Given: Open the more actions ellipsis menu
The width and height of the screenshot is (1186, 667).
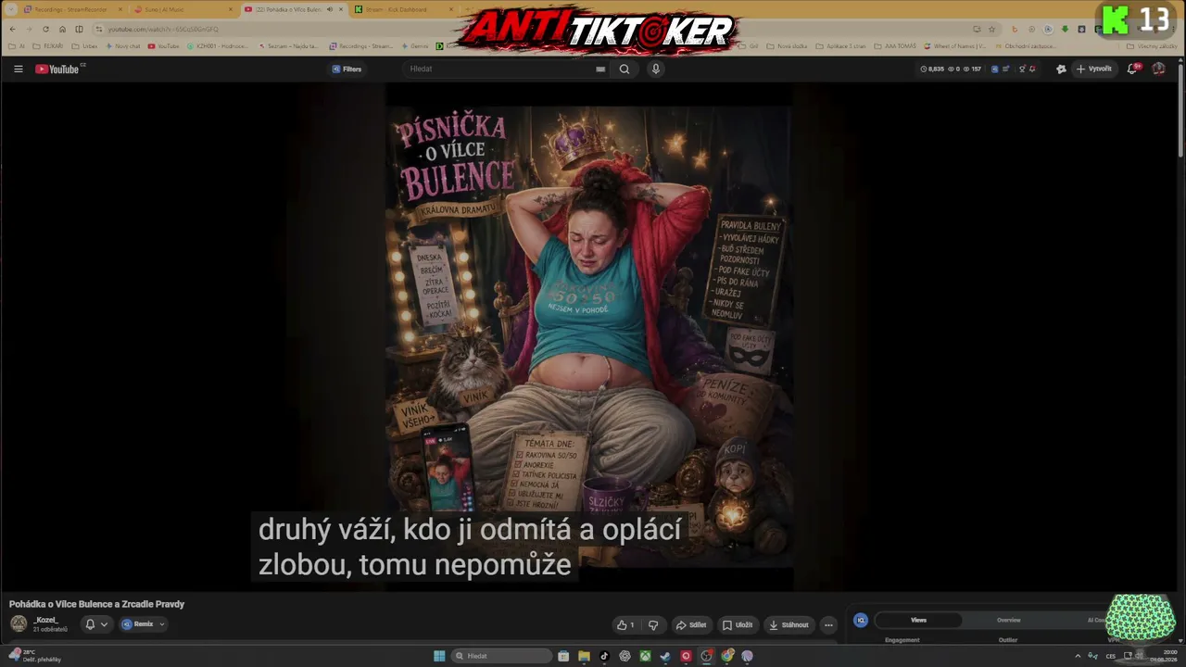Looking at the screenshot, I should tap(828, 624).
